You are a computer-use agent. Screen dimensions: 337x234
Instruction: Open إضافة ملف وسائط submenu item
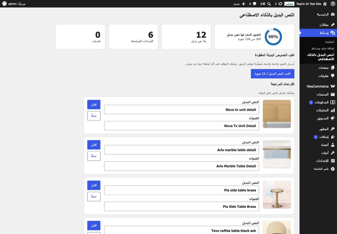pyautogui.click(x=323, y=48)
